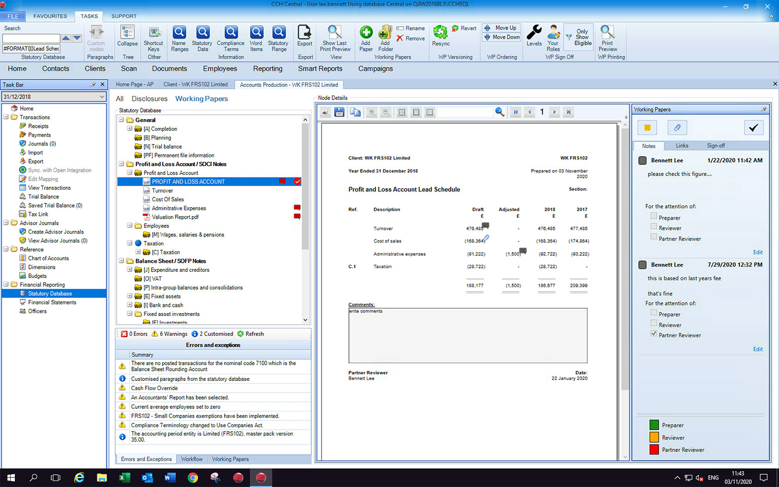
Task: Toggle Partner Reviewer checkbox in the second note
Action: 654,334
